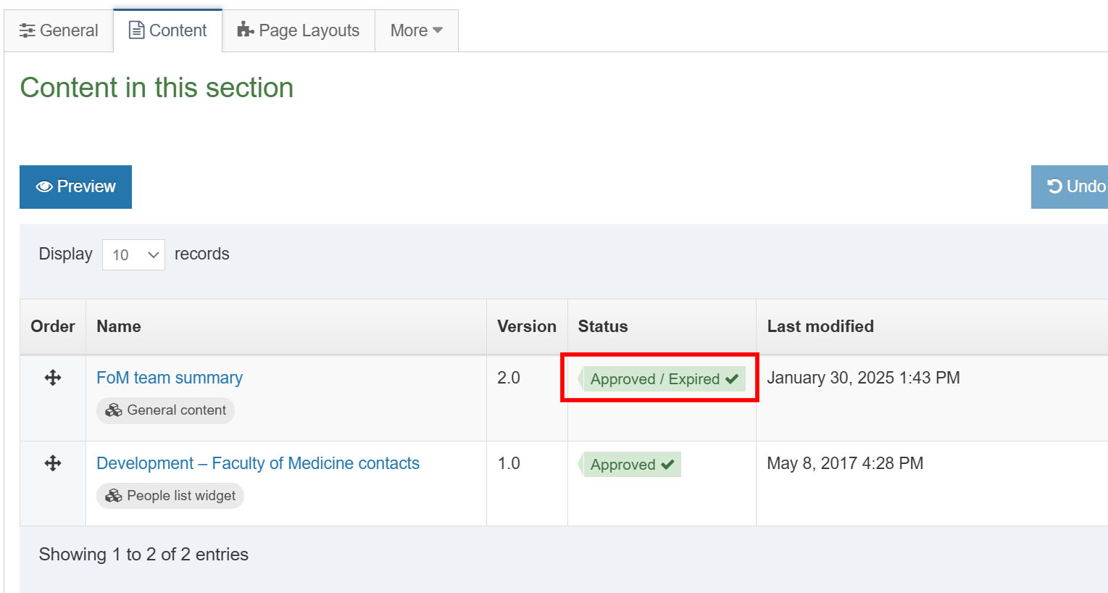Click the Approved status badge
The height and width of the screenshot is (593, 1108).
pos(631,465)
